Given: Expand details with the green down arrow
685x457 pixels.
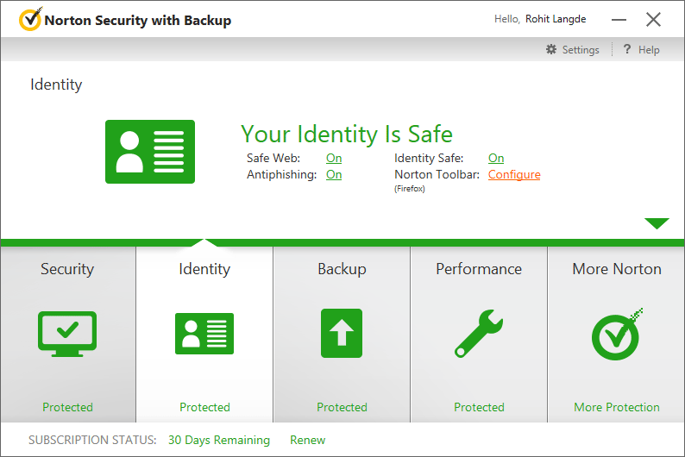Looking at the screenshot, I should (657, 223).
